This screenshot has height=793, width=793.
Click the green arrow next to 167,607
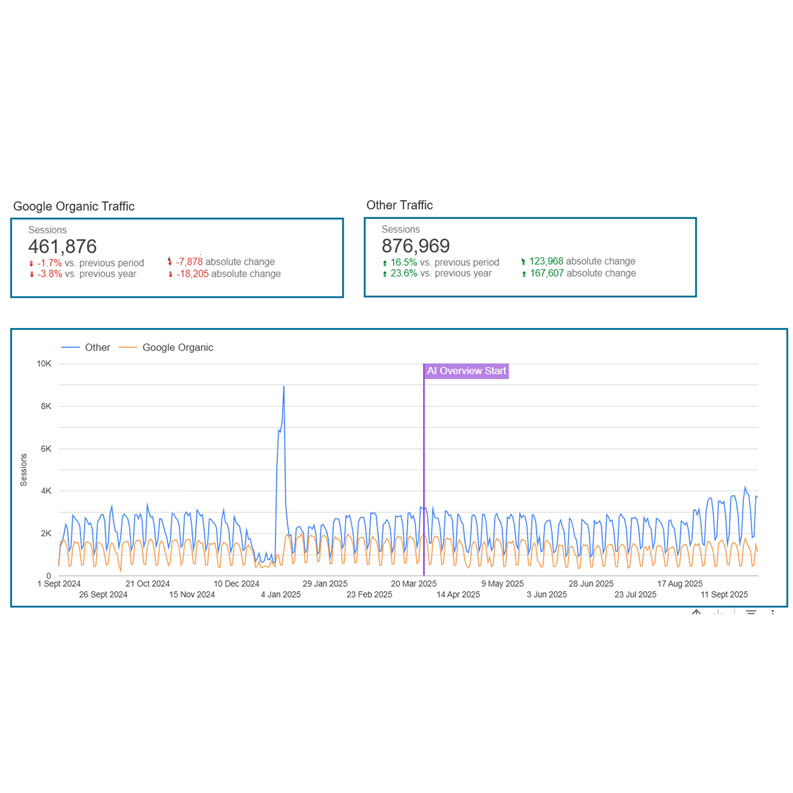click(x=524, y=274)
